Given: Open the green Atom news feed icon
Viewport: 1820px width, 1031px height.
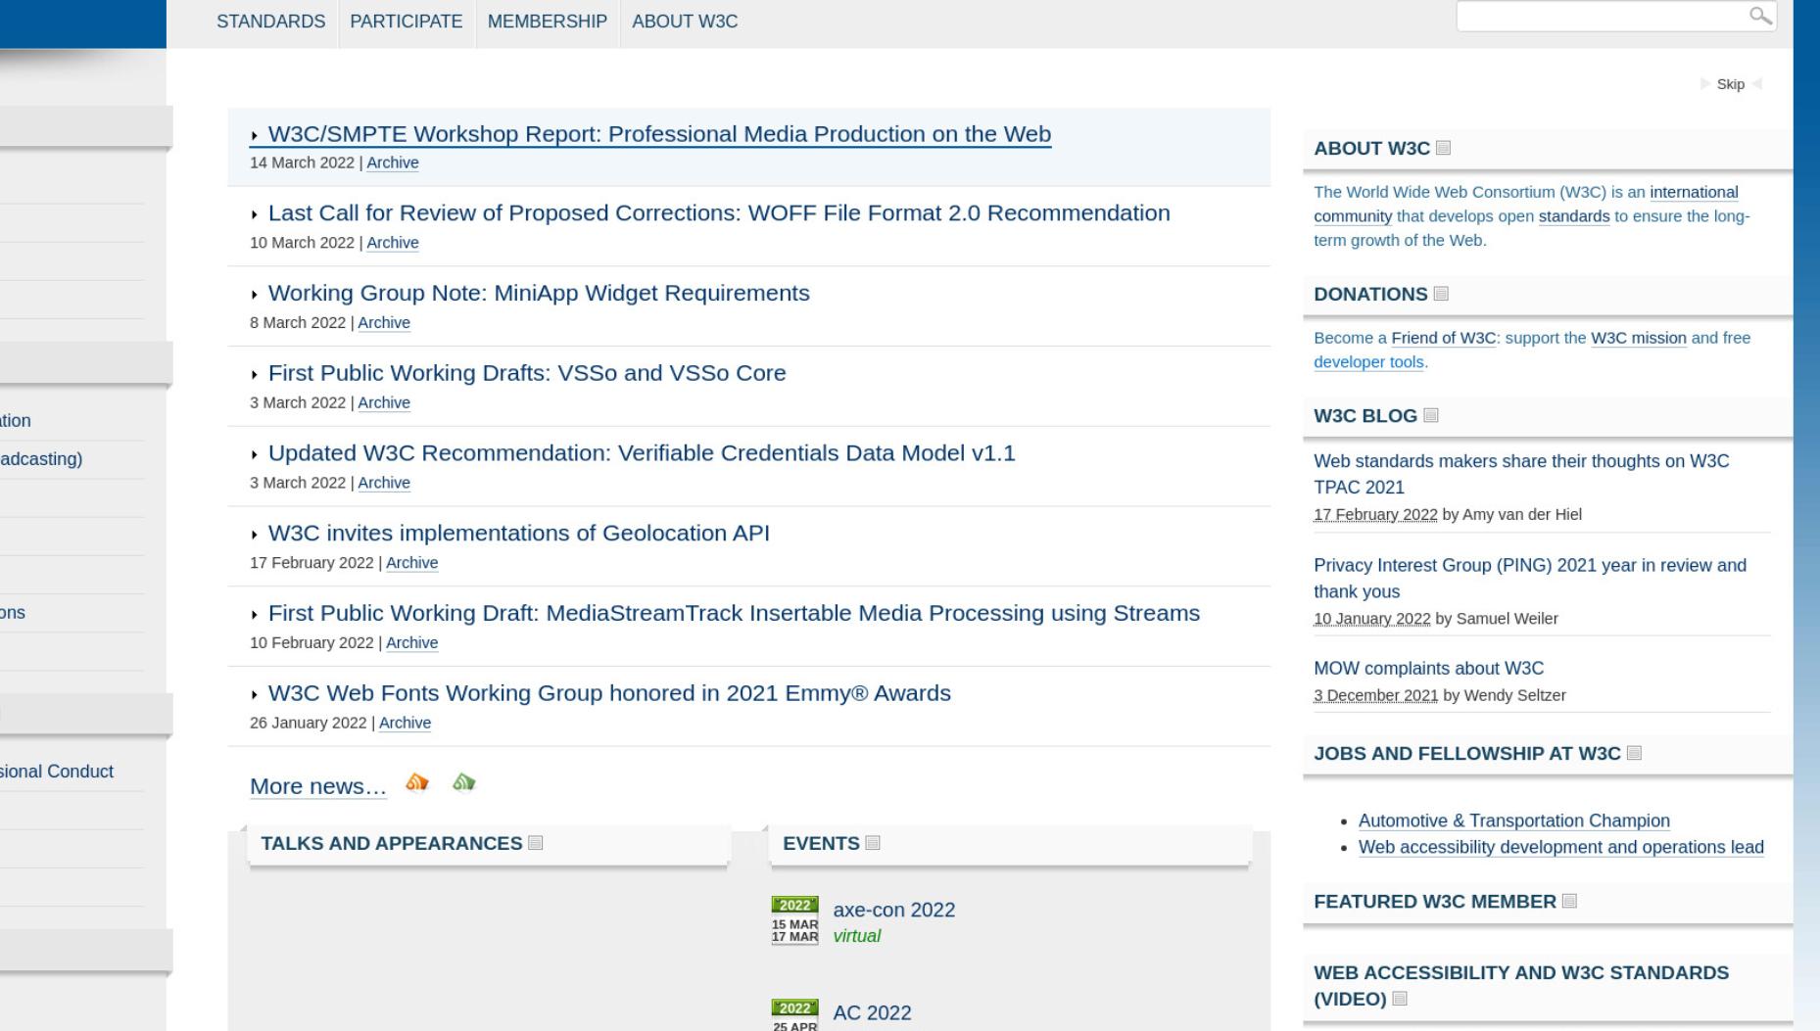Looking at the screenshot, I should click(x=464, y=782).
